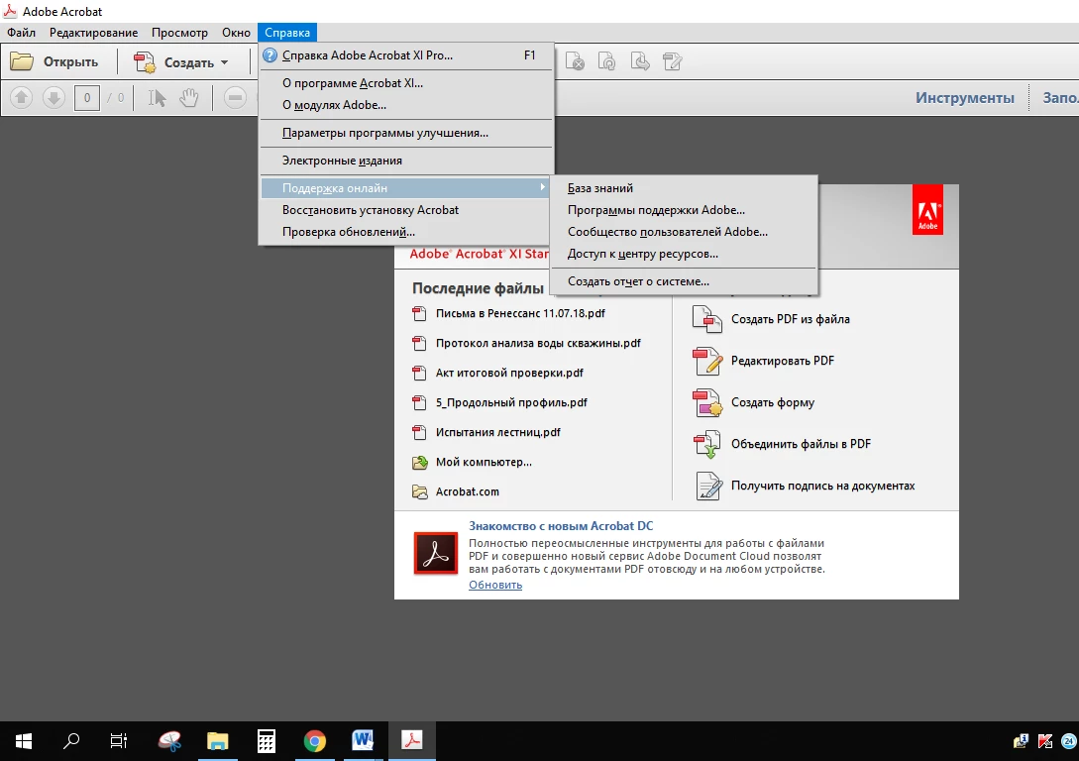Select Сообщество пользователей Adobe item
1079x761 pixels.
click(684, 232)
